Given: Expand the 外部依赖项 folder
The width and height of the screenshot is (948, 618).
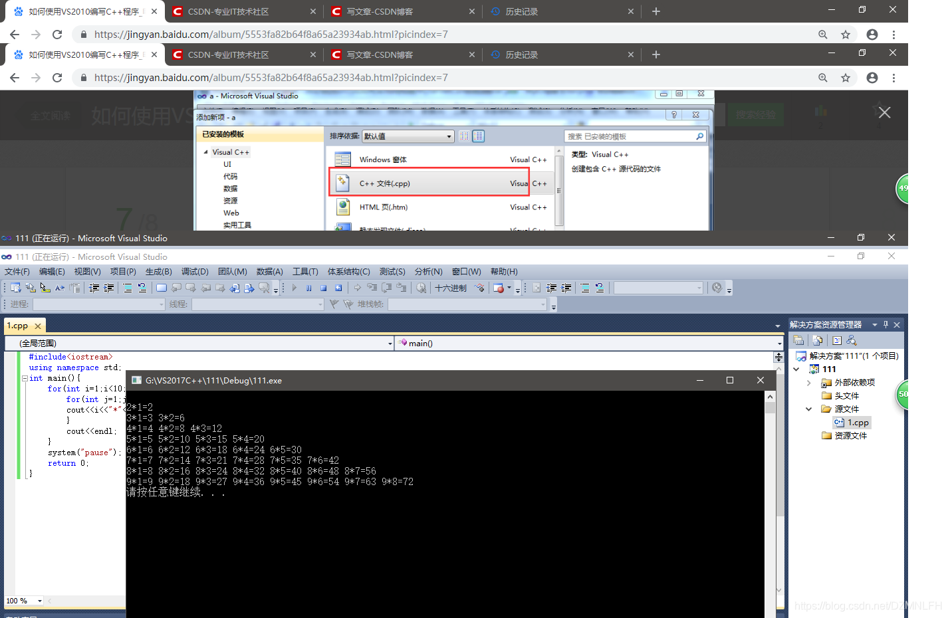Looking at the screenshot, I should point(808,382).
